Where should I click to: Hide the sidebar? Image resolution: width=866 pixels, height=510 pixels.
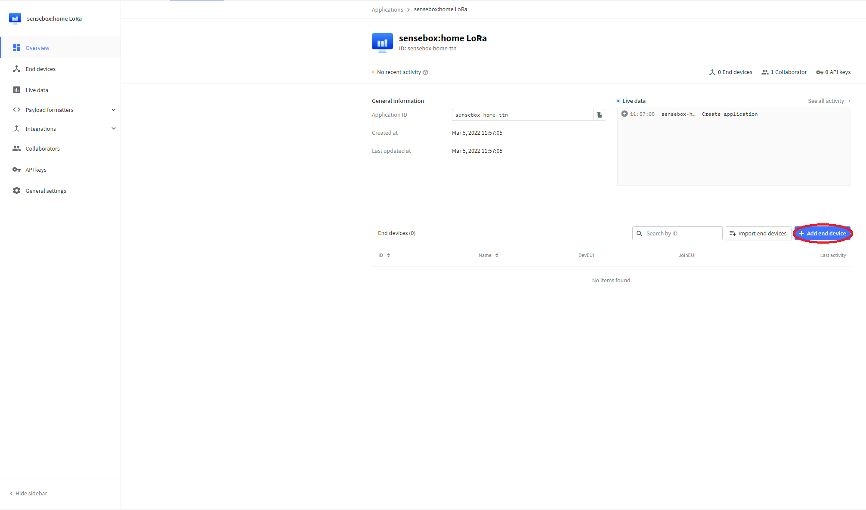point(28,493)
